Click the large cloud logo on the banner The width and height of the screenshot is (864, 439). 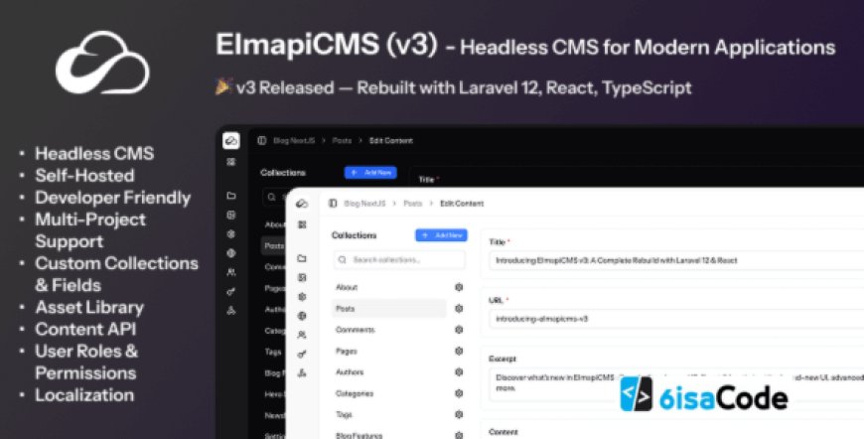(102, 63)
